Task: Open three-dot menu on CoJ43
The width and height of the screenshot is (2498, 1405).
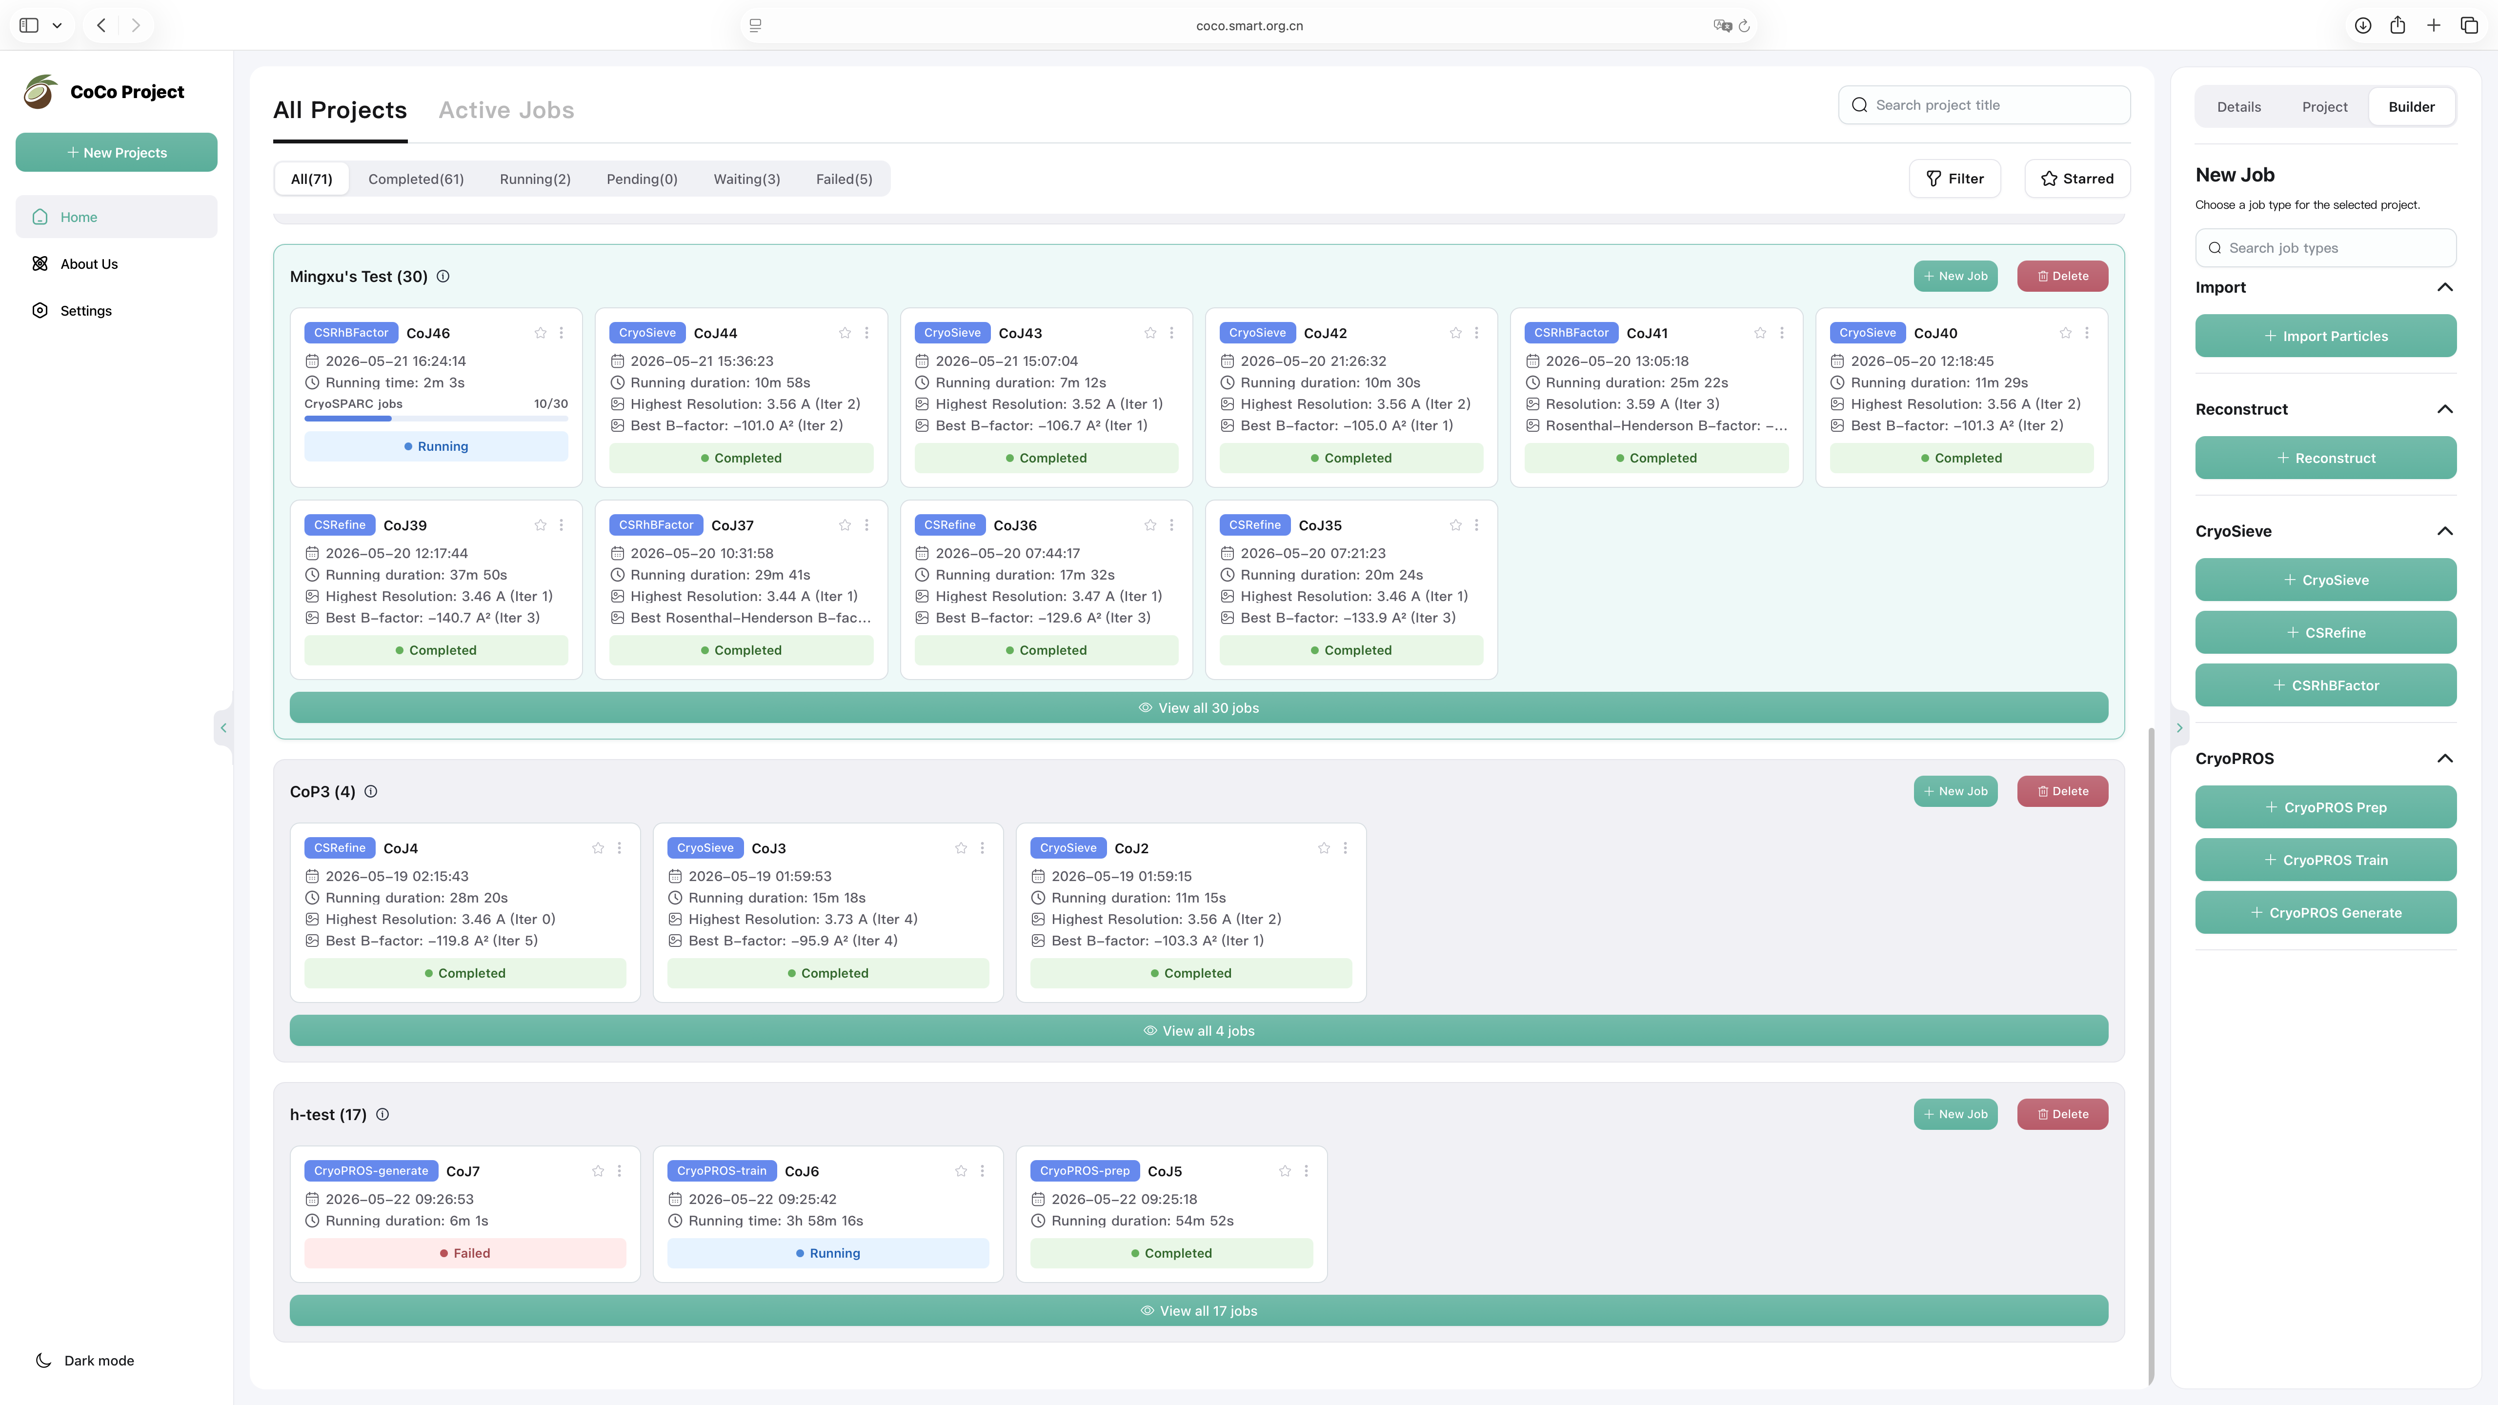Action: click(x=1171, y=333)
